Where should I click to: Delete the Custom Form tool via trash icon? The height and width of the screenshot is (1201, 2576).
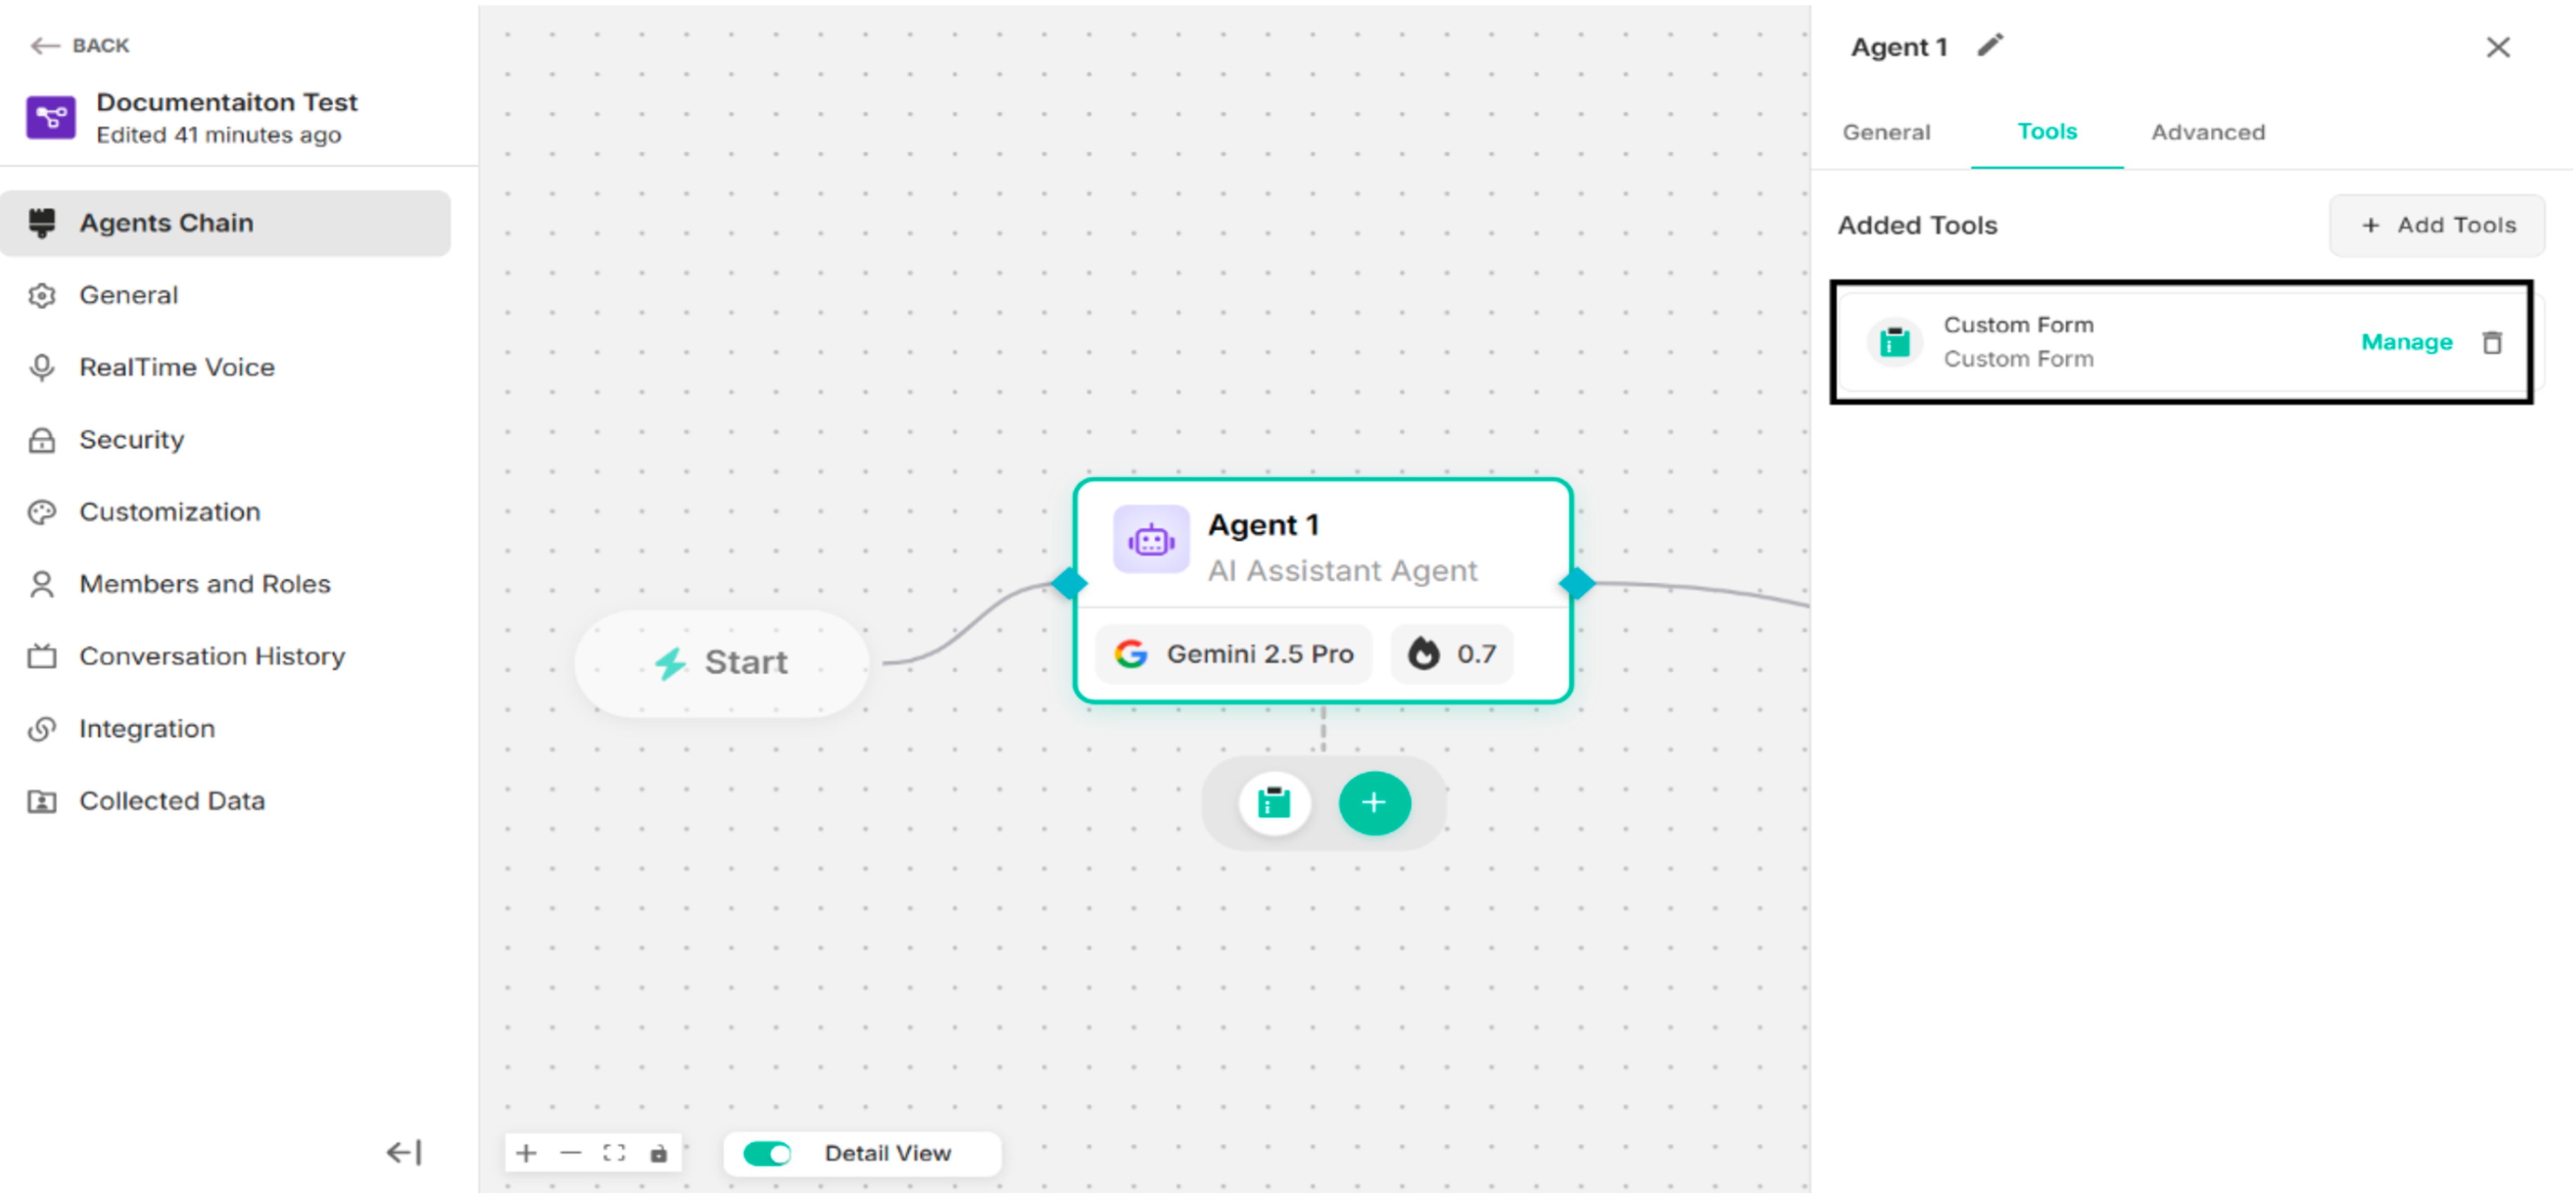click(x=2492, y=342)
